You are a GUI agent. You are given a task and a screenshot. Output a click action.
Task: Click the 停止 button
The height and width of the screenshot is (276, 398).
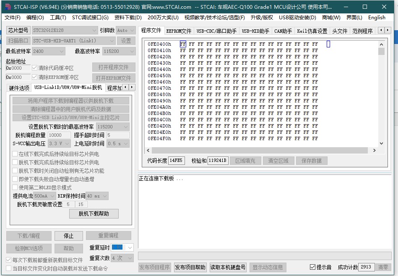68,236
